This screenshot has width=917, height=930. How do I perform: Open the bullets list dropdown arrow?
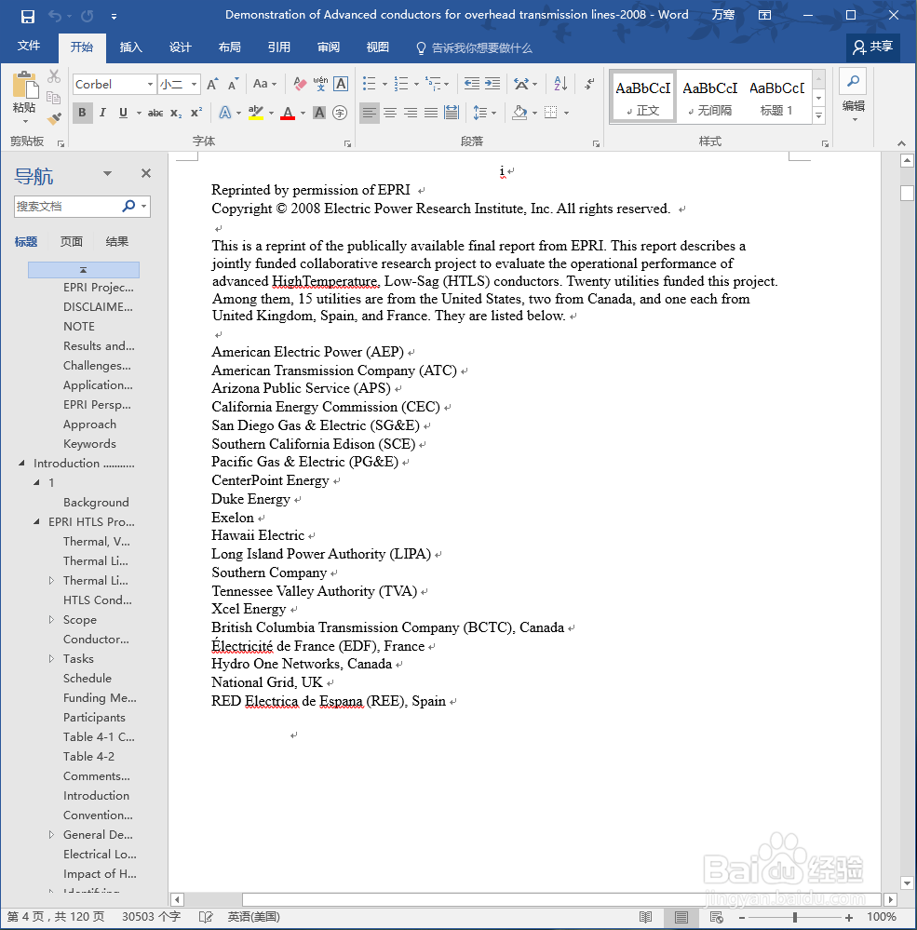pyautogui.click(x=384, y=84)
